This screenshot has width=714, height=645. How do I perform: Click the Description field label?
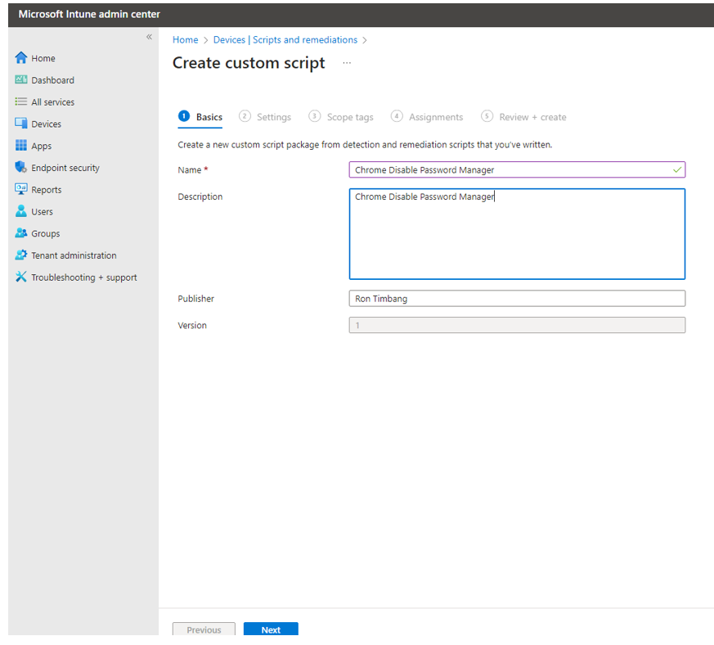coord(200,196)
